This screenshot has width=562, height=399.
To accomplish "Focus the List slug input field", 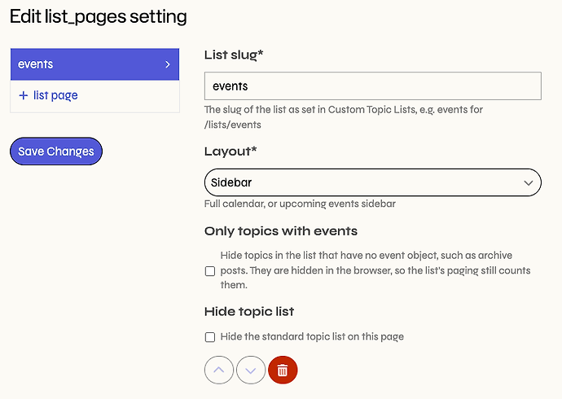I will pos(373,86).
